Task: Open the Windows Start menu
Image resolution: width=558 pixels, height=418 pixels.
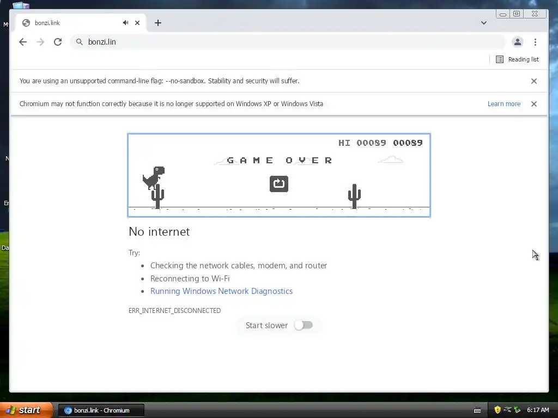Action: click(26, 410)
